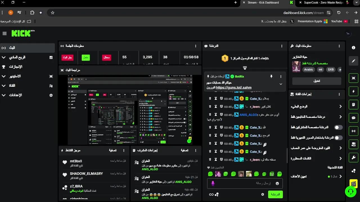Open the lightning activity icon in right toolbar

point(354,91)
